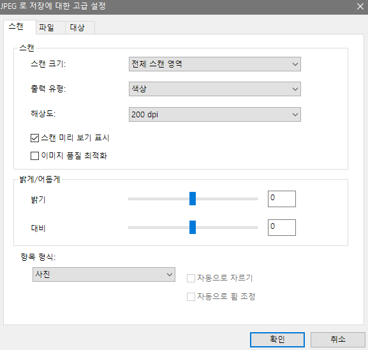This screenshot has width=368, height=350.
Task: Switch to the 대상 tab
Action: point(80,27)
